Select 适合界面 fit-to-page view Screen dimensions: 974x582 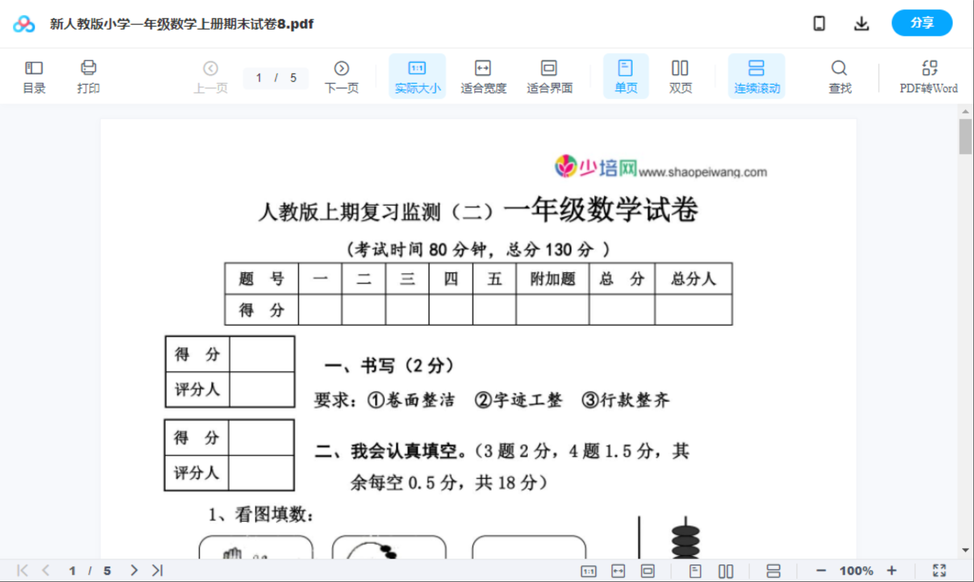coord(549,76)
